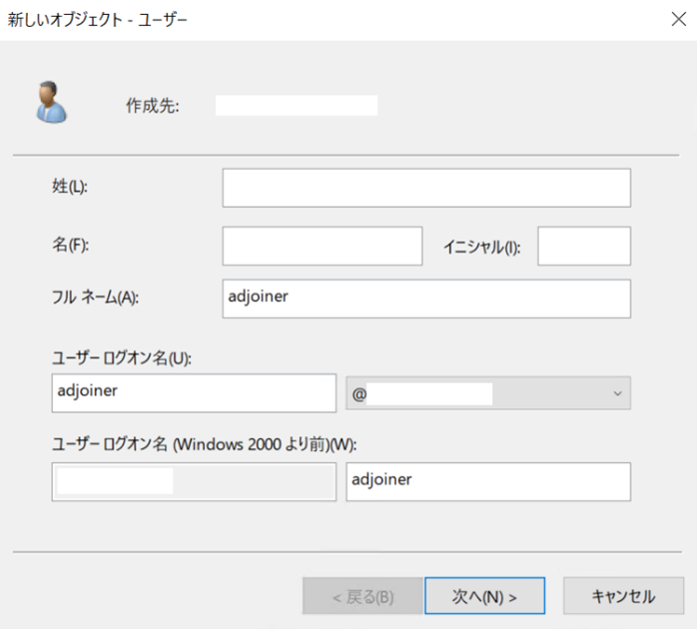Click the 姓(L) last name field
Screen dimensions: 697x629
426,188
